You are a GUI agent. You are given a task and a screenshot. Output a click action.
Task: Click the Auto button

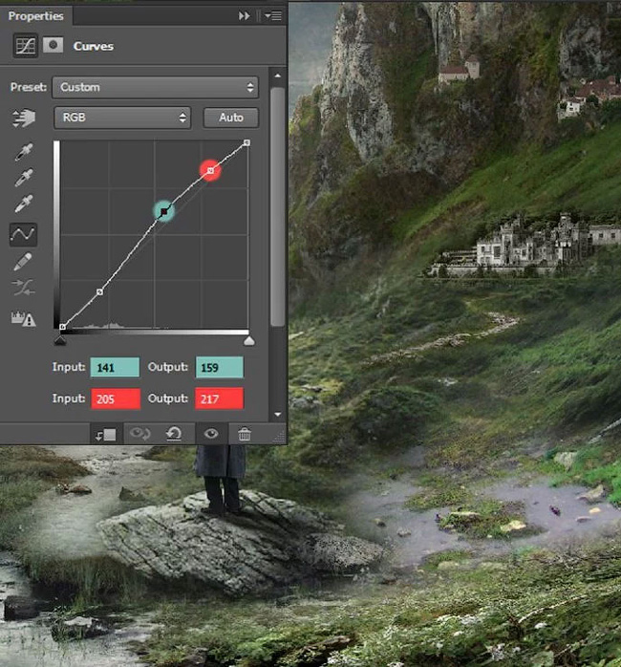click(x=231, y=118)
